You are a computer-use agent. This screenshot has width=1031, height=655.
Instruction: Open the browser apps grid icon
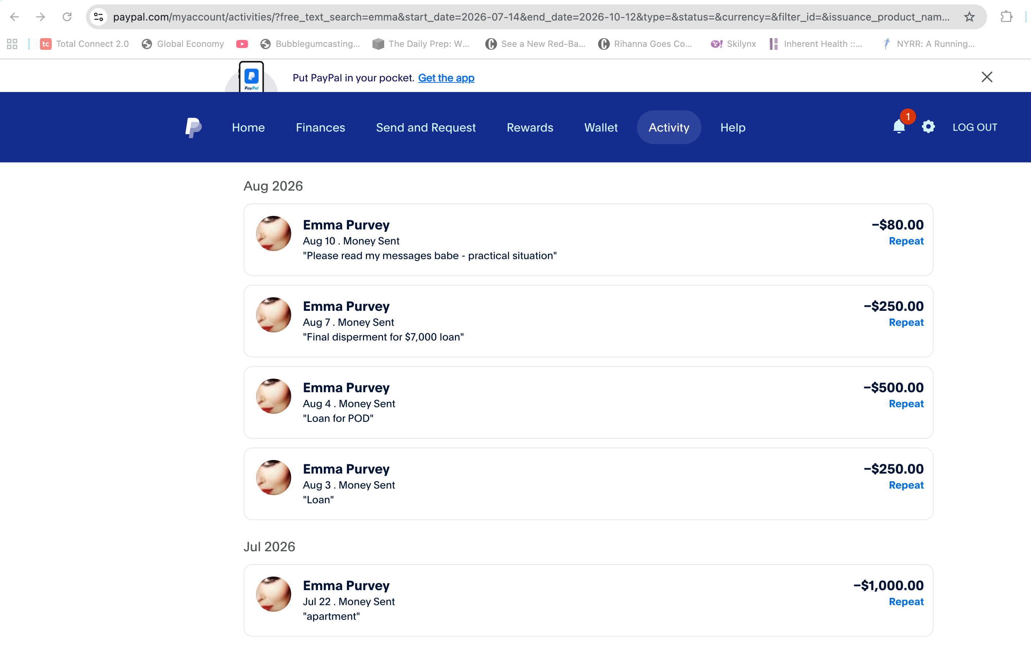pos(12,44)
